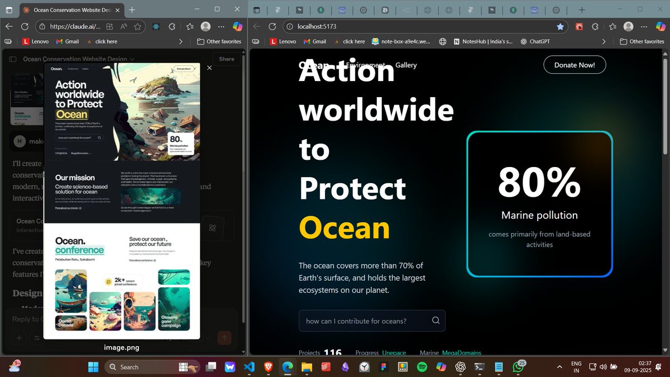670x377 pixels.
Task: View site information lock icon for claude.ai
Action: pyautogui.click(x=42, y=26)
